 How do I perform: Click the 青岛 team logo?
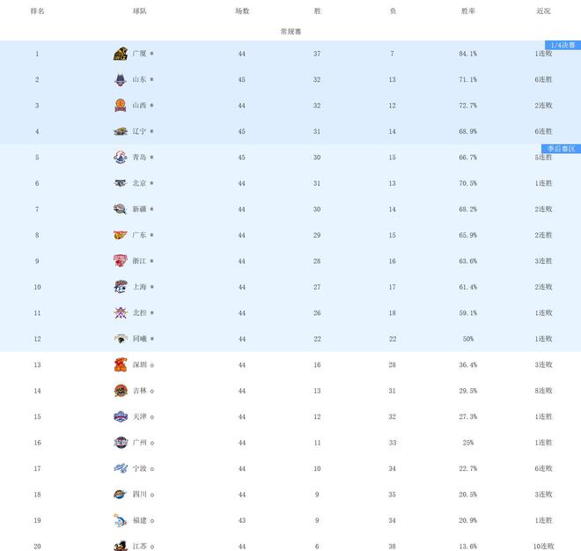point(121,158)
